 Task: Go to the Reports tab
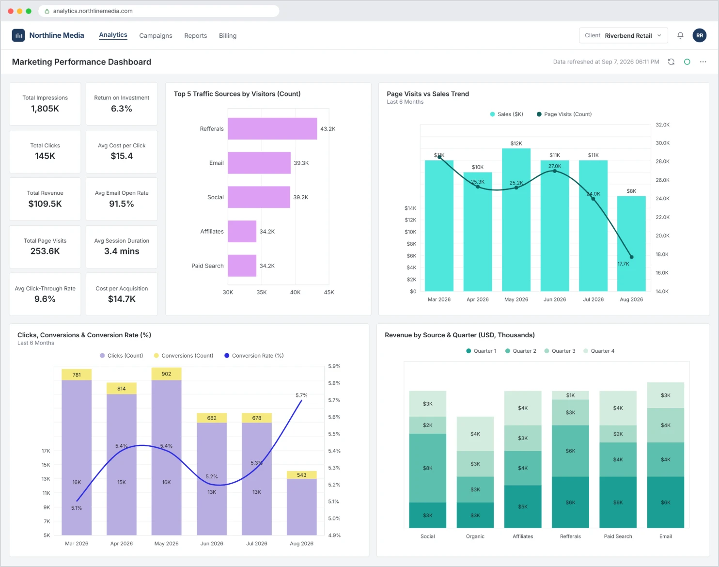(196, 36)
